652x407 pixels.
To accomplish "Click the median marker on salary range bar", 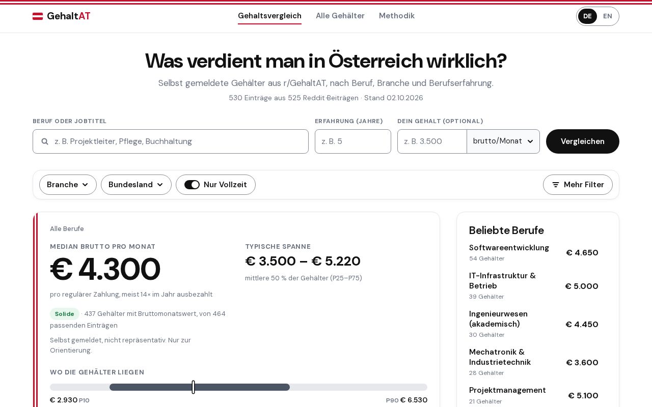I will coord(193,387).
